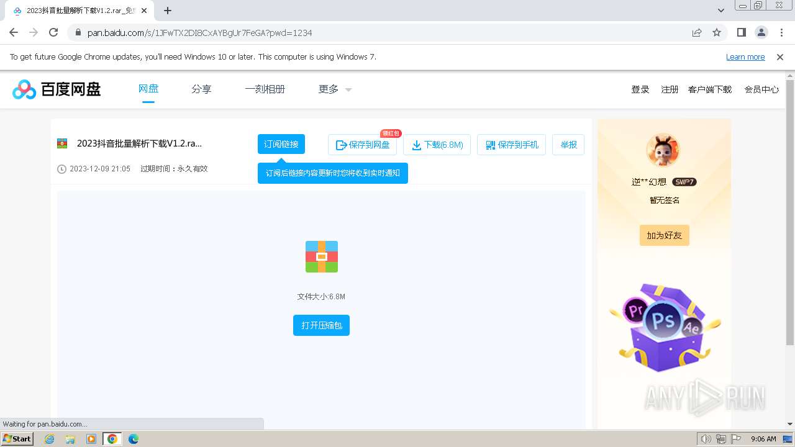The width and height of the screenshot is (795, 447).
Task: Click the 举报 report button
Action: (568, 145)
